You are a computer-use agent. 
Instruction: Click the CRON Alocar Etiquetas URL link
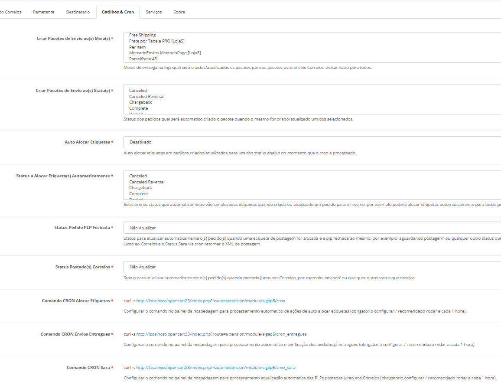tap(211, 301)
